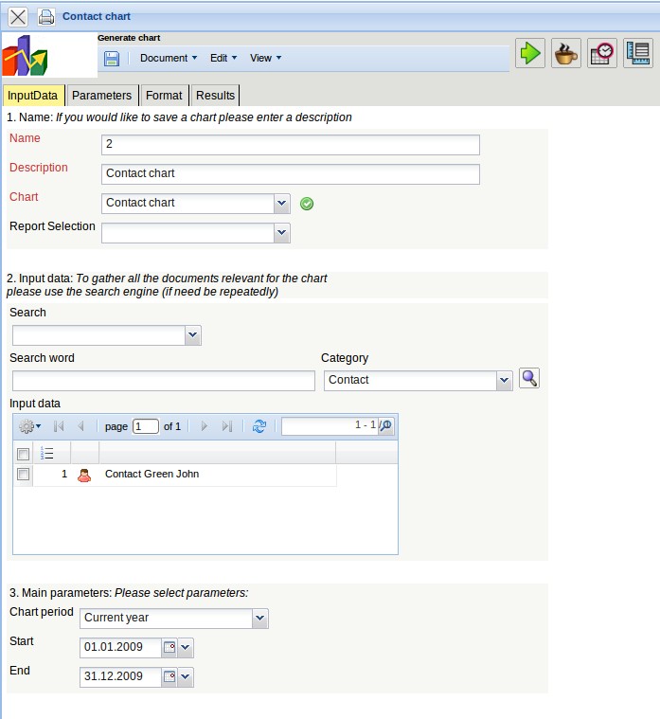Screen dimensions: 660x719
Task: Open the grid settings gear menu
Action: [29, 427]
